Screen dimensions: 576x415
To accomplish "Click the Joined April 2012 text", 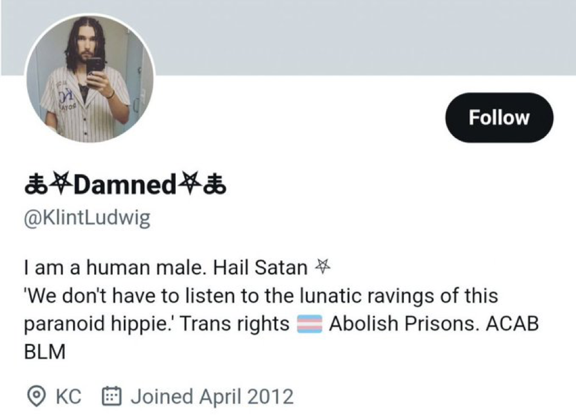I will tap(212, 397).
